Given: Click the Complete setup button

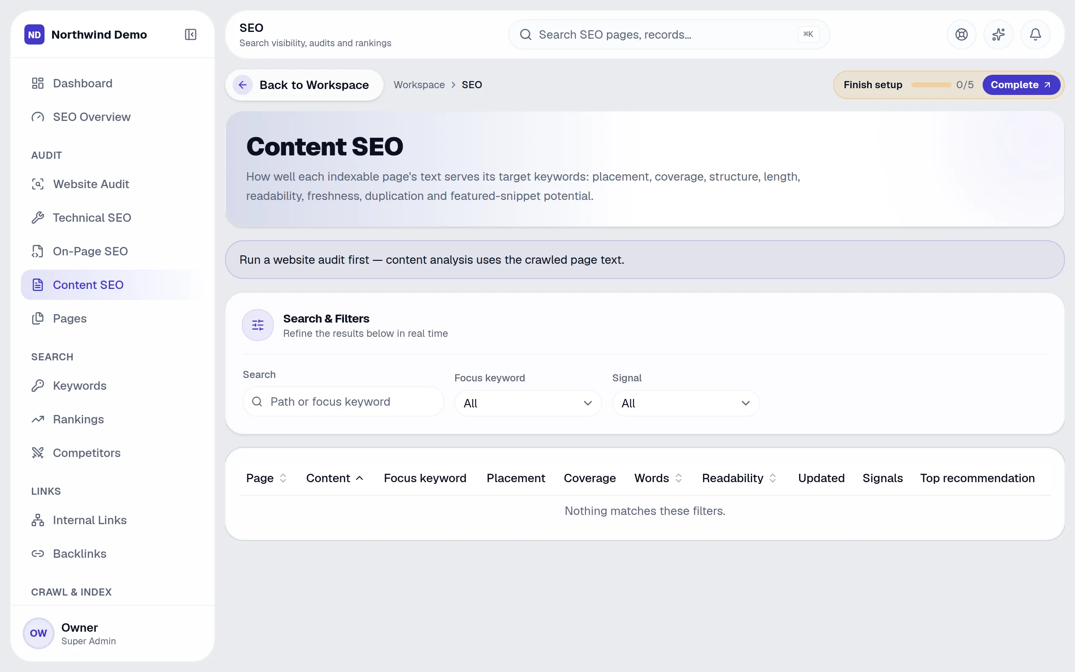Looking at the screenshot, I should 1021,85.
